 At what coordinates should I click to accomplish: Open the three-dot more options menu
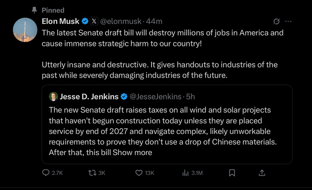(288, 21)
